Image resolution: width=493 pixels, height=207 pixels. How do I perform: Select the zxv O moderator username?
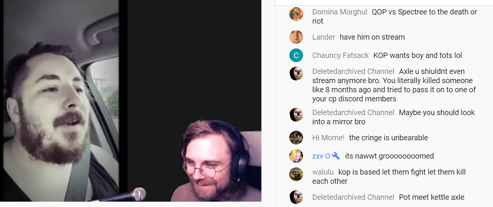pyautogui.click(x=321, y=156)
